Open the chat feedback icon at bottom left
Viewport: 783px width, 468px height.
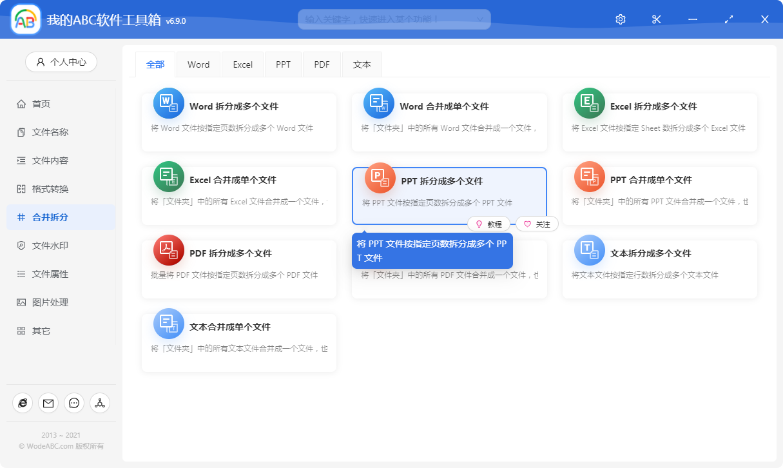[74, 403]
